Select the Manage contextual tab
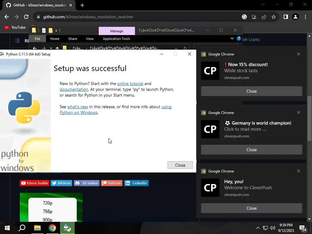This screenshot has width=312, height=234. point(117,31)
